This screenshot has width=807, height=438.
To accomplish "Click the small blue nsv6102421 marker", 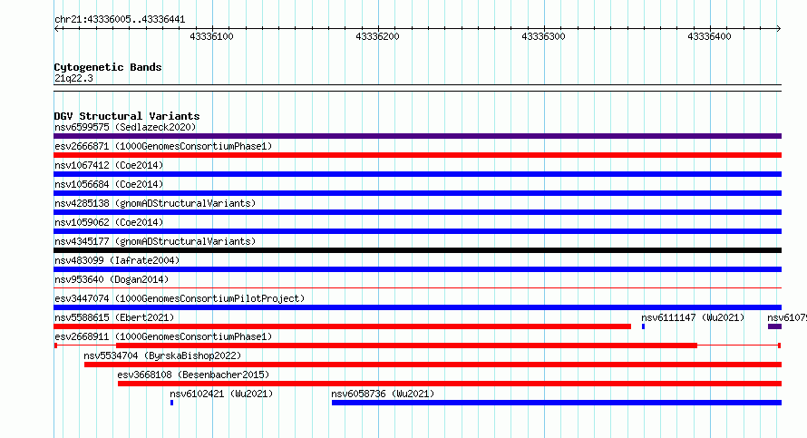I will pyautogui.click(x=172, y=403).
